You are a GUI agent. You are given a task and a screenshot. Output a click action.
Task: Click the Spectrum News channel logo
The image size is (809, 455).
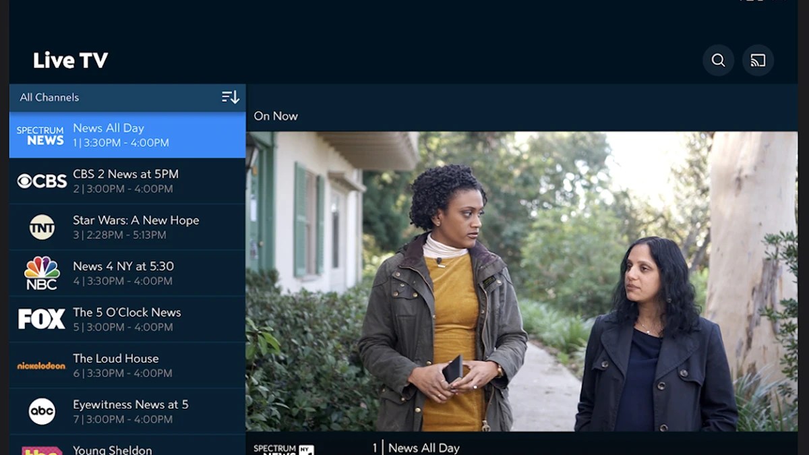tap(40, 134)
